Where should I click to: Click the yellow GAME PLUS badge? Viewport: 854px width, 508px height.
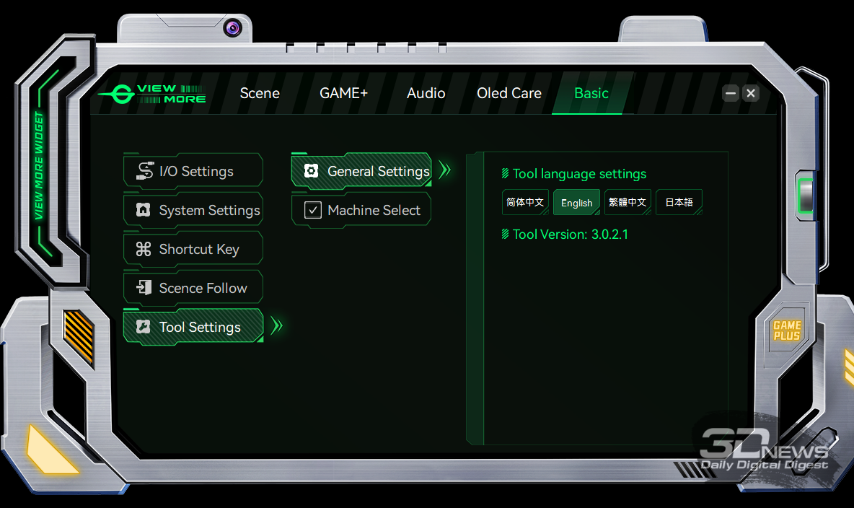[787, 331]
